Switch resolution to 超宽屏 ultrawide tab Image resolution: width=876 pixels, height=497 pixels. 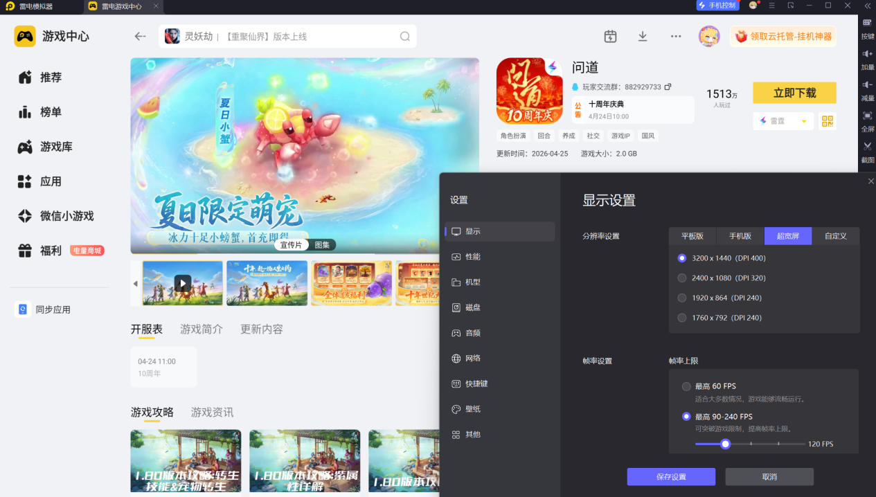(788, 236)
